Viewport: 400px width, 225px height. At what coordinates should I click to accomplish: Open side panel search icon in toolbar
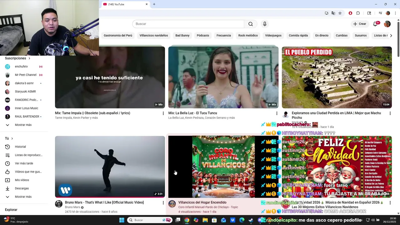pyautogui.click(x=369, y=13)
